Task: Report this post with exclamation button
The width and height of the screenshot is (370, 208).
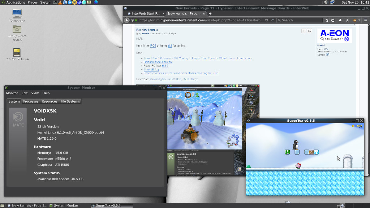Action: [x=304, y=31]
